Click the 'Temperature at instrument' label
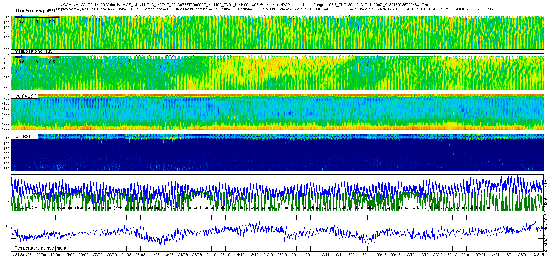This screenshot has width=549, height=259. pos(40,248)
